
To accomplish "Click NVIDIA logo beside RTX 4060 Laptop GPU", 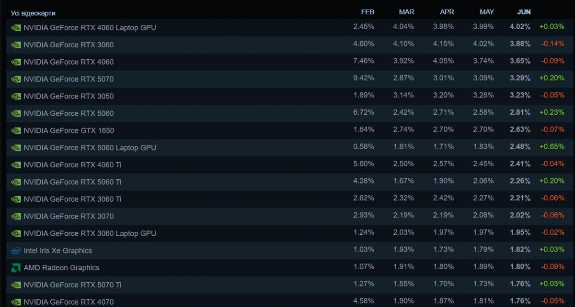I will 16,28.
